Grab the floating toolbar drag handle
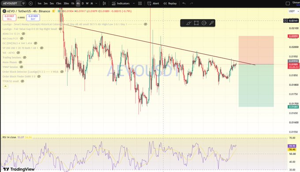The width and height of the screenshot is (300, 172). point(183,23)
